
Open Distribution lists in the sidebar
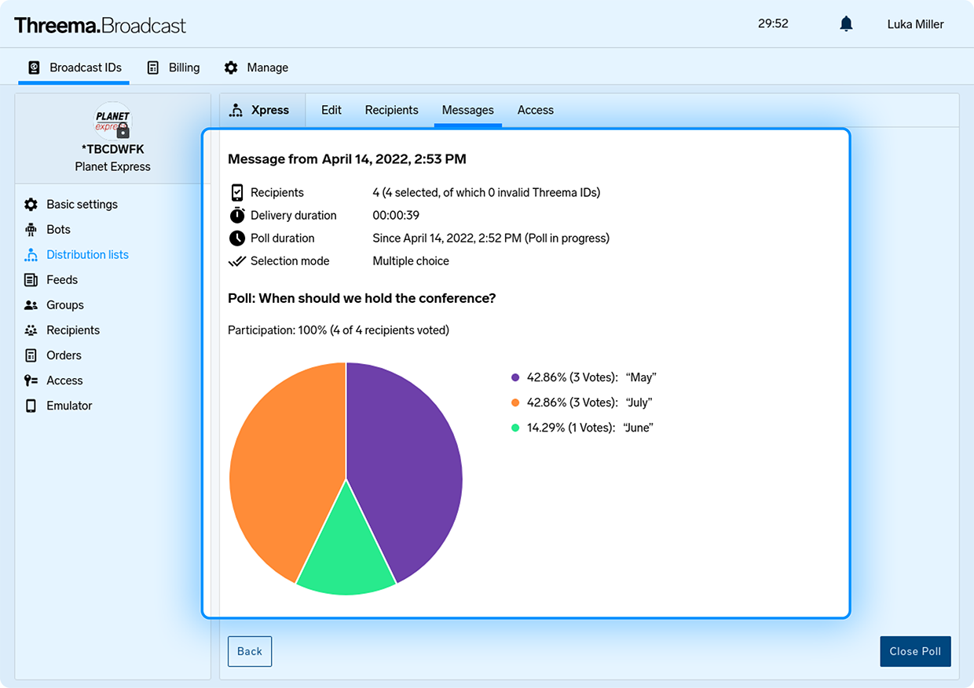coord(87,254)
